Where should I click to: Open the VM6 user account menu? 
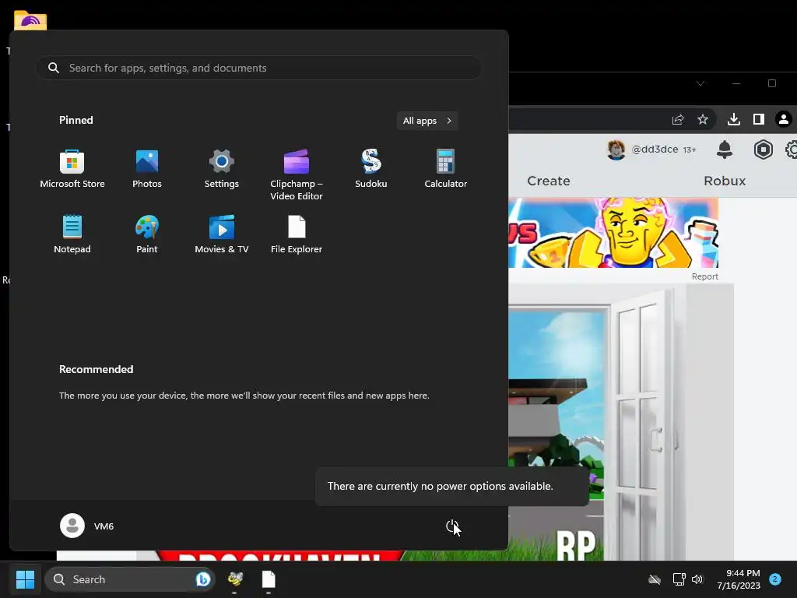coord(87,526)
